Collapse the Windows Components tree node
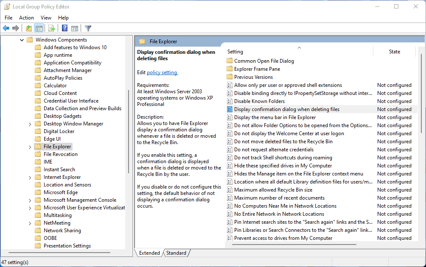Image resolution: width=426 pixels, height=267 pixels. pos(22,40)
